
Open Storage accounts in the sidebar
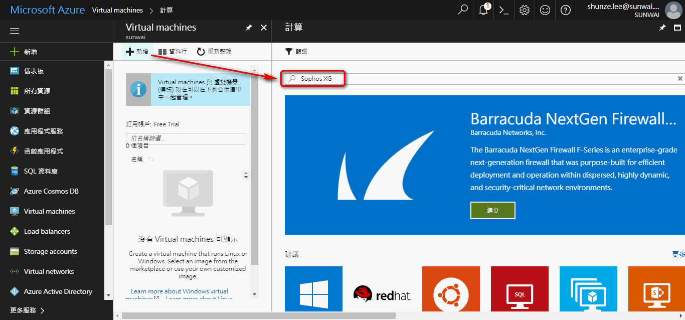(x=53, y=251)
